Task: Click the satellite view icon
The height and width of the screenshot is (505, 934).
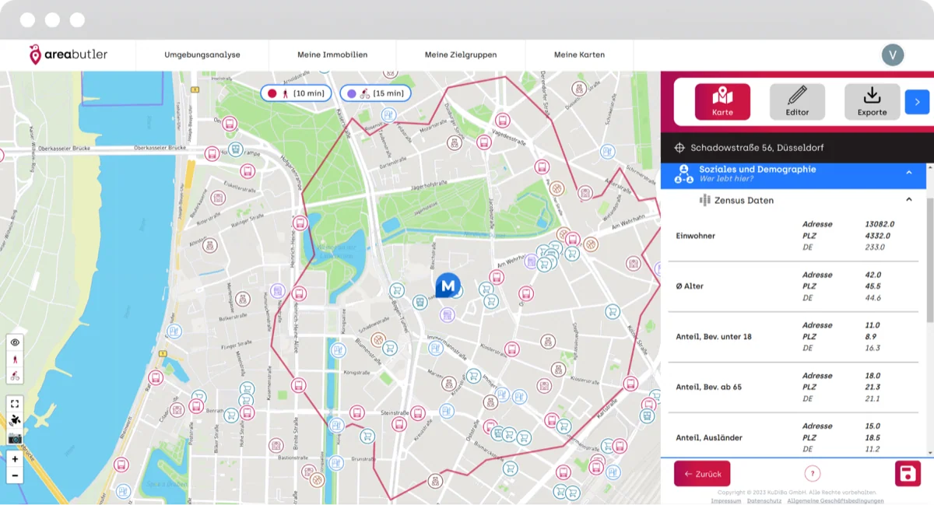Action: tap(15, 420)
